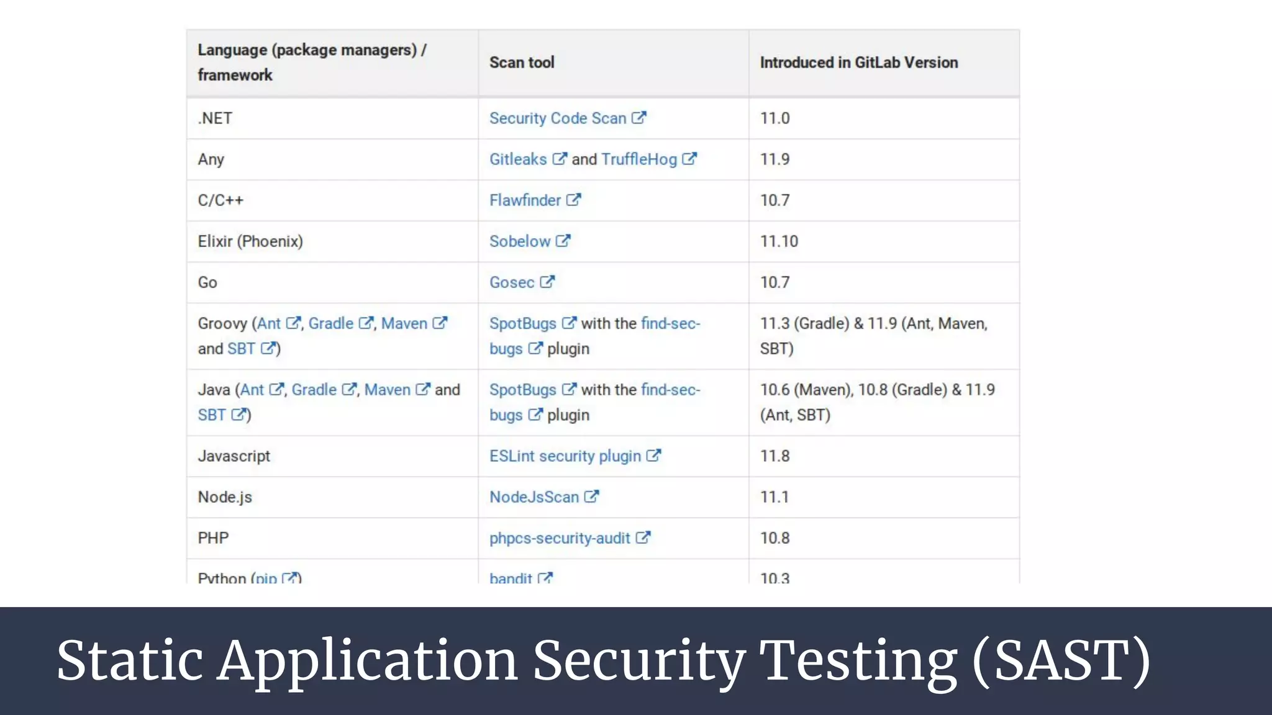
Task: Click external icon after SBT in Groovy row
Action: [x=268, y=348]
